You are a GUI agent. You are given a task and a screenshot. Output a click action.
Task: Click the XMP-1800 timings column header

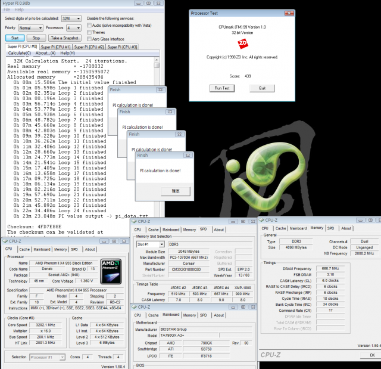242,288
